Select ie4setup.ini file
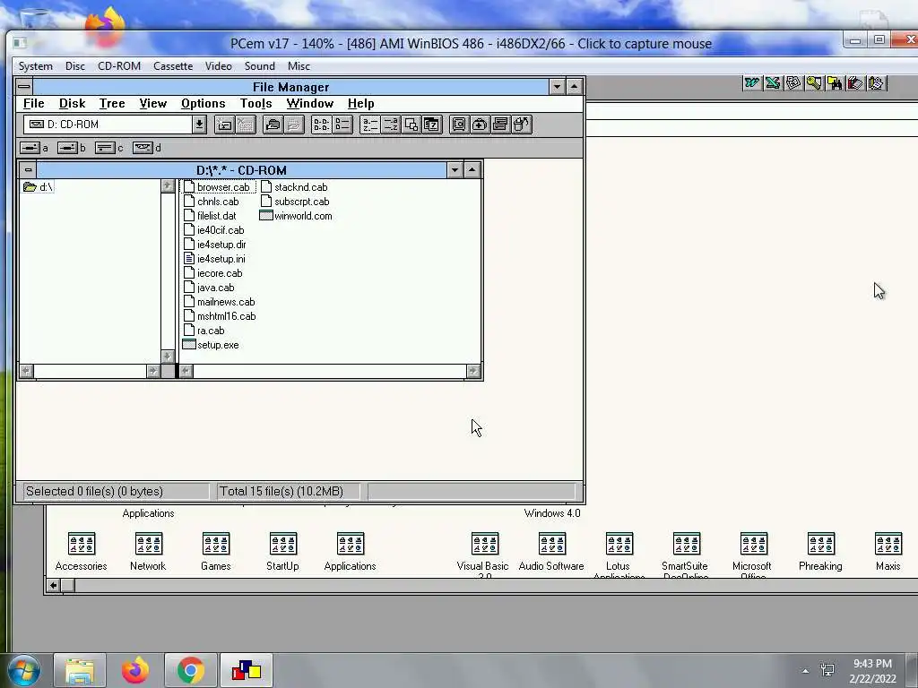918x688 pixels. [x=214, y=259]
